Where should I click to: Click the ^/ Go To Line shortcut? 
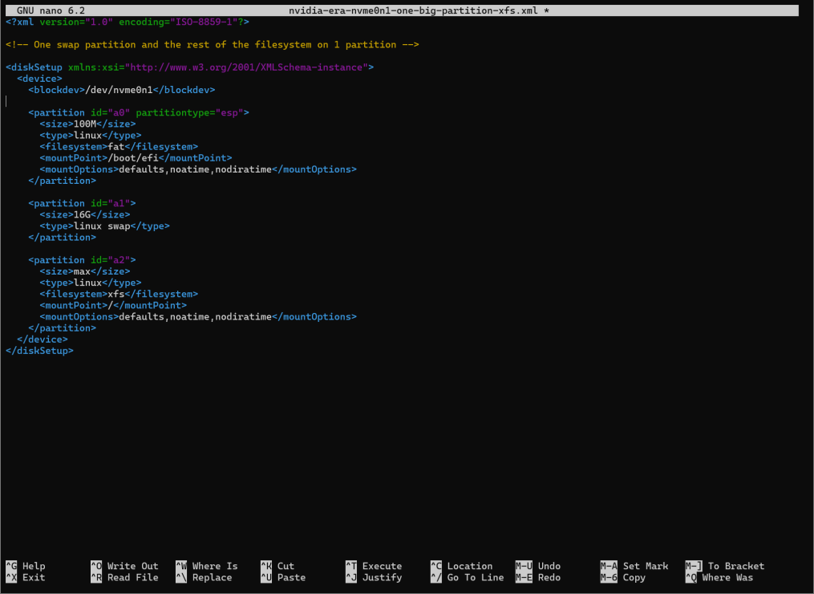coord(468,577)
